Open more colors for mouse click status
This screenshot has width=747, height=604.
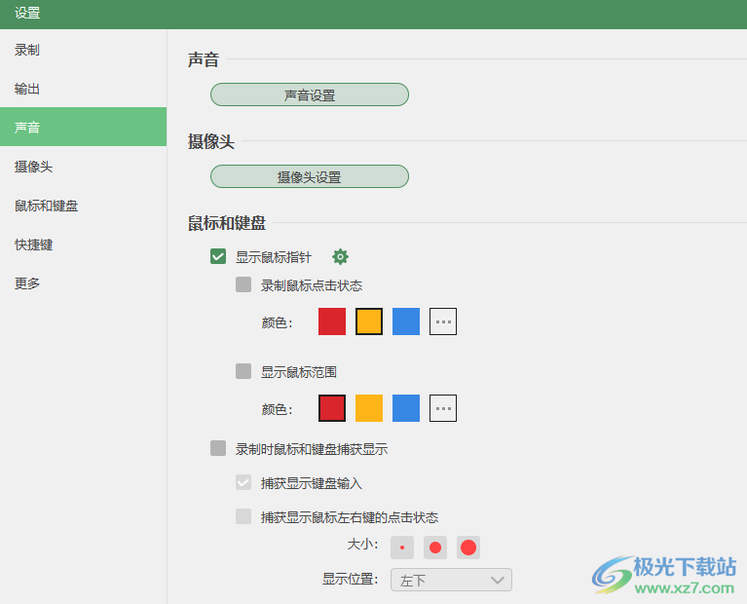click(443, 321)
